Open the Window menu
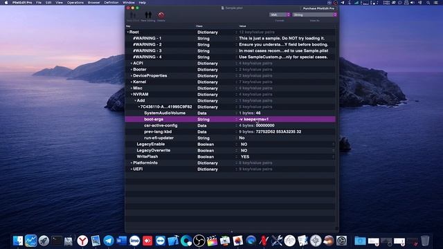The width and height of the screenshot is (443, 249). point(129,3)
